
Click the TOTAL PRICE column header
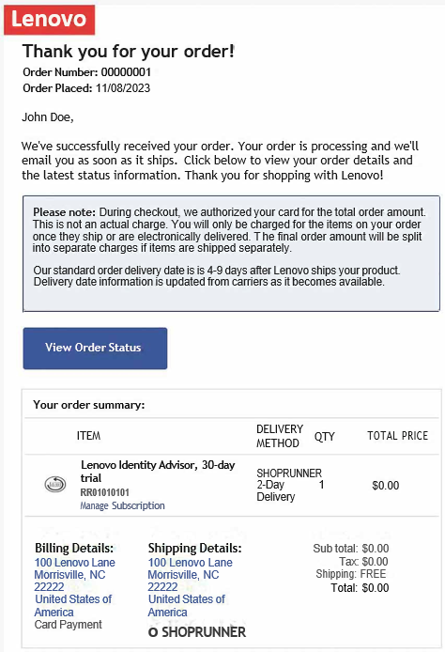(398, 436)
